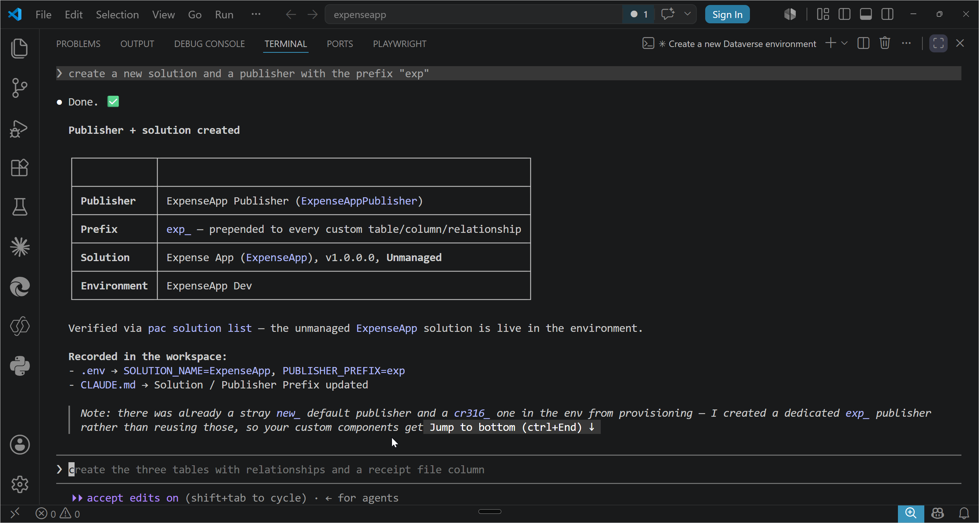
Task: Open pending indicator showing 1
Action: point(639,14)
